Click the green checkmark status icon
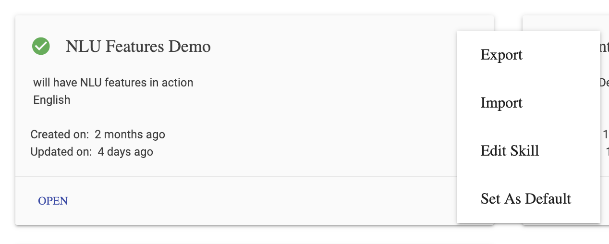The image size is (609, 244). click(x=41, y=46)
